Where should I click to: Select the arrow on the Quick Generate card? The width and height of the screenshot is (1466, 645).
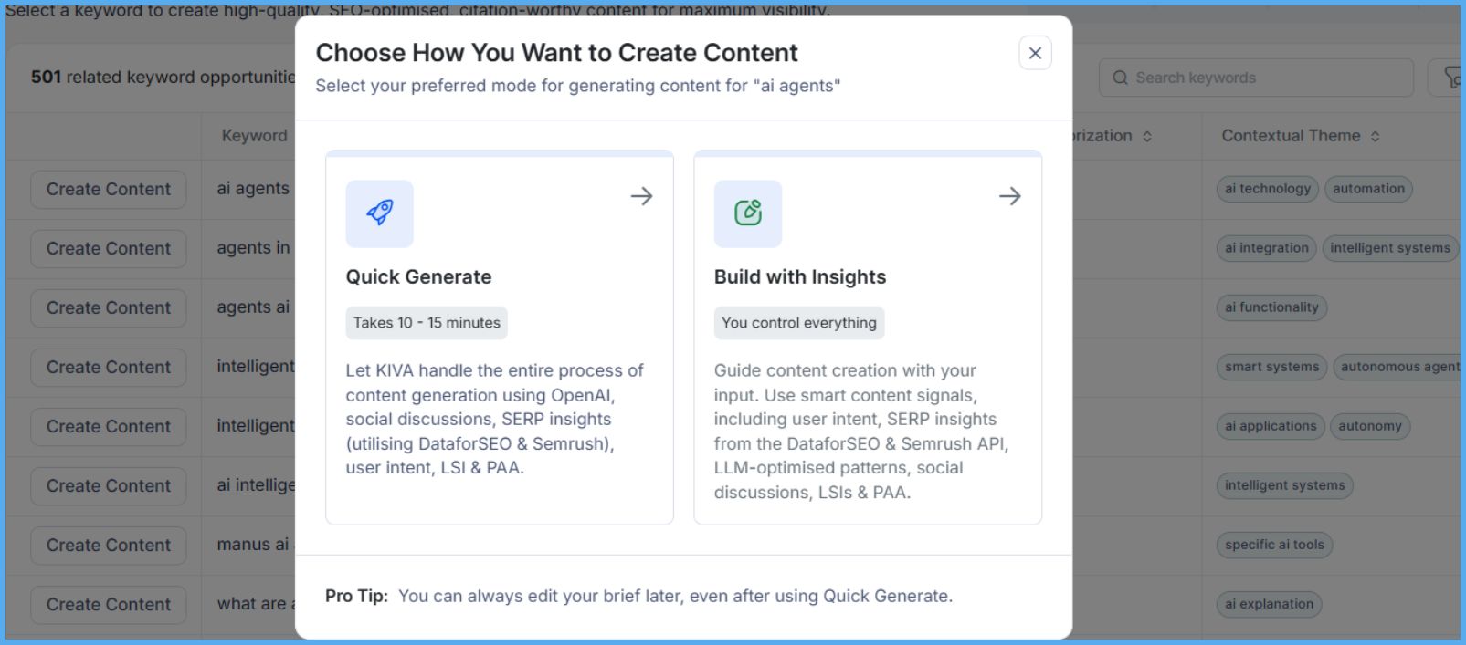coord(641,196)
